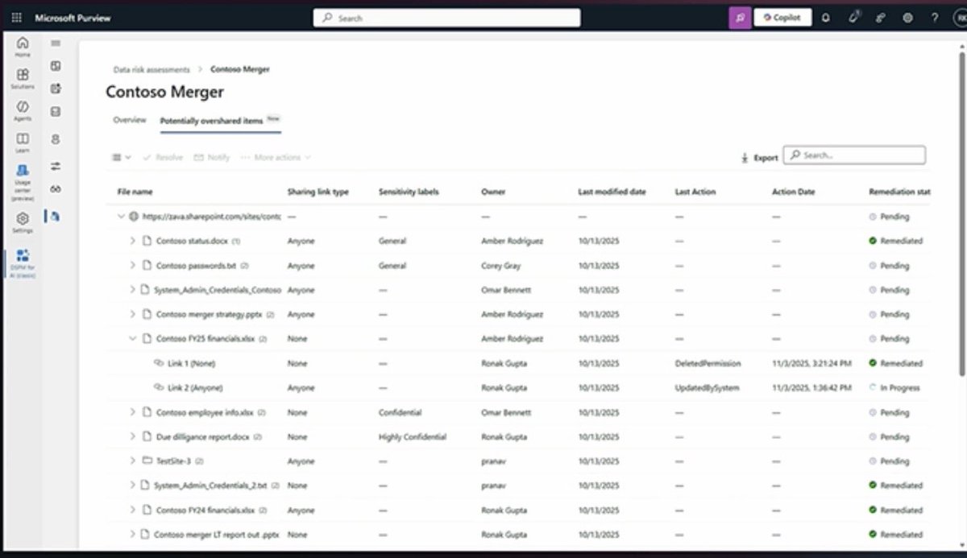Click the Notify toolbar button
The image size is (967, 558).
(213, 157)
